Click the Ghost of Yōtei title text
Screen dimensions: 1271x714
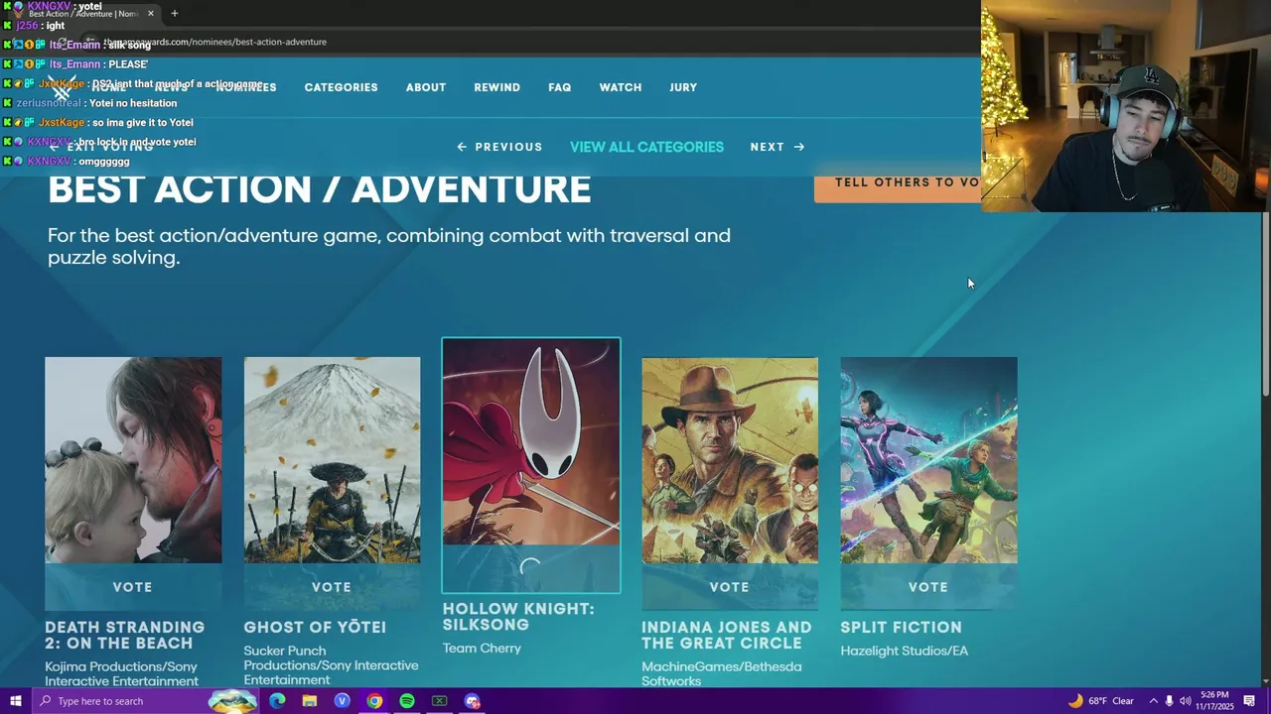(315, 628)
